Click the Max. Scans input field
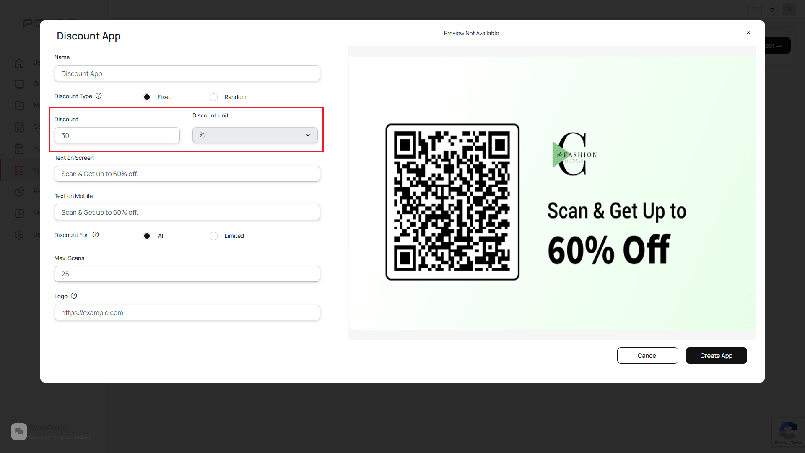 (187, 274)
